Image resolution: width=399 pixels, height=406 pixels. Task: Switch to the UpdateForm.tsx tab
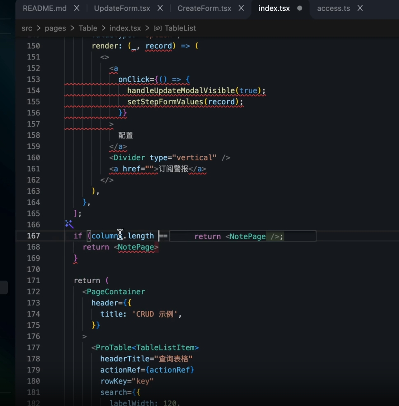pyautogui.click(x=122, y=8)
